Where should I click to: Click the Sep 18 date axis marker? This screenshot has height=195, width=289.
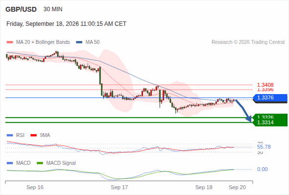coord(204,187)
